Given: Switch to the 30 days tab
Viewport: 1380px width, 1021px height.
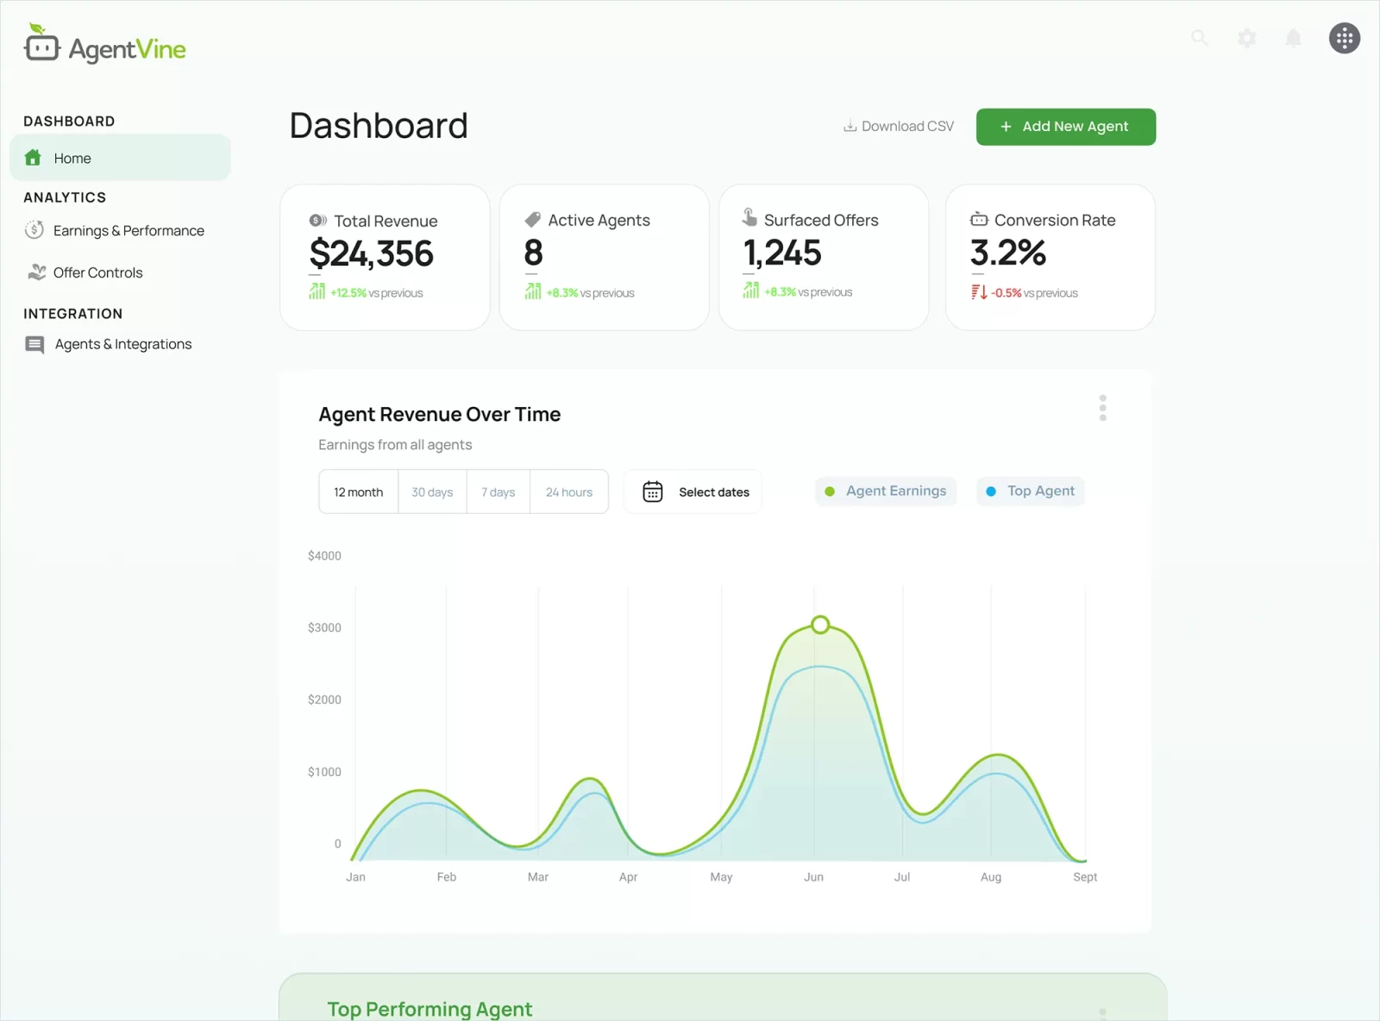Looking at the screenshot, I should [x=432, y=492].
